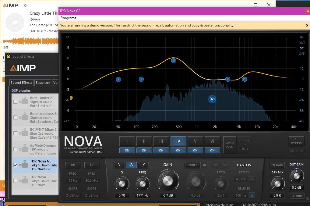Switch to the Sound Effects tab

21,83
